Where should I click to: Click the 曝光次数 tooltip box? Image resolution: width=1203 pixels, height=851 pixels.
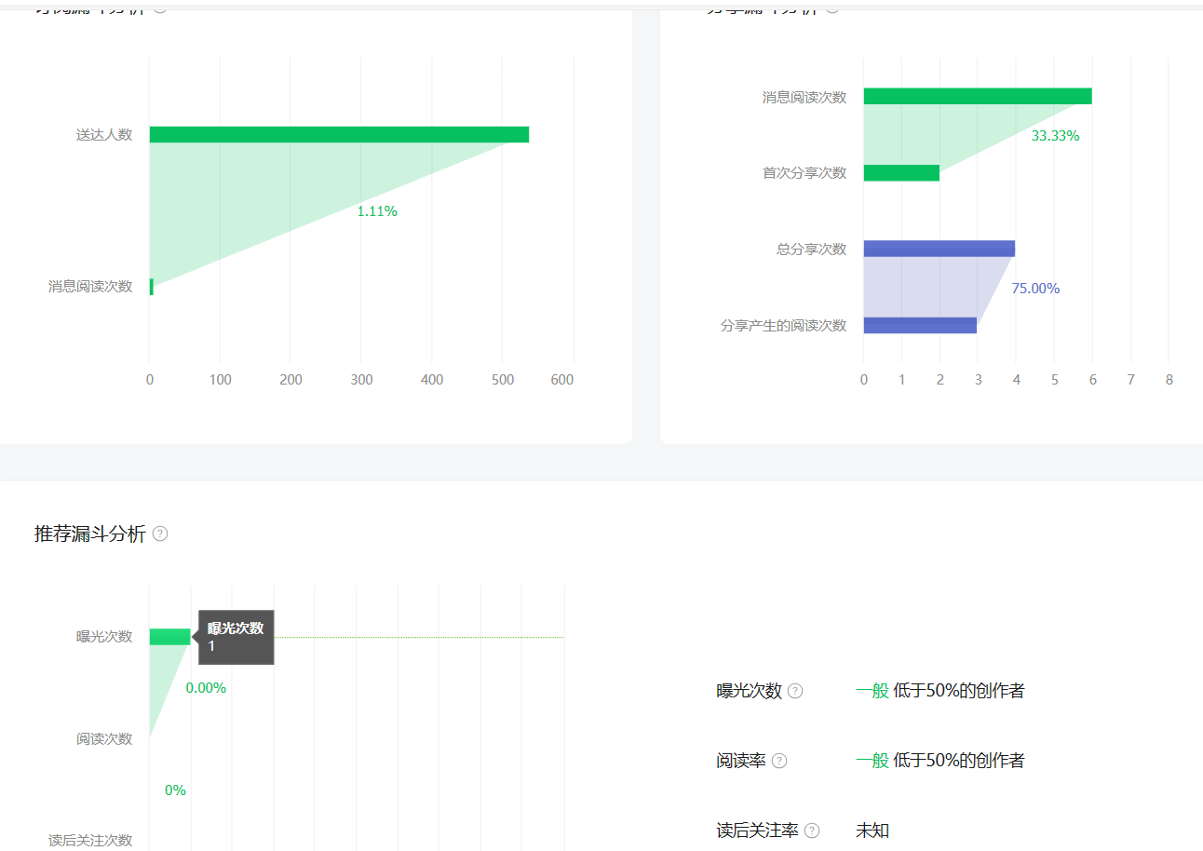tap(236, 637)
